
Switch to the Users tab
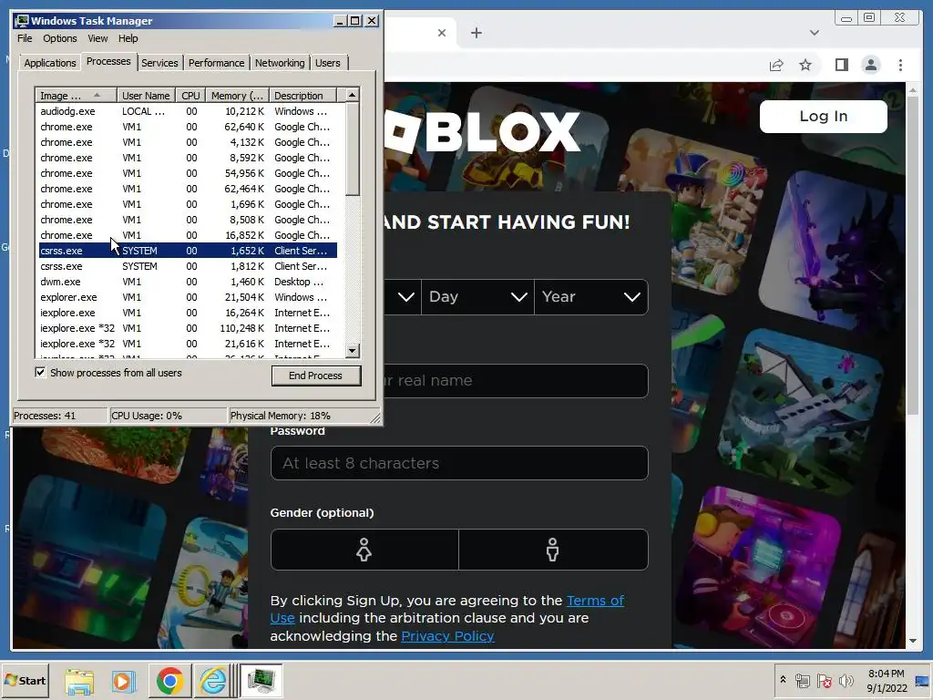tap(328, 63)
